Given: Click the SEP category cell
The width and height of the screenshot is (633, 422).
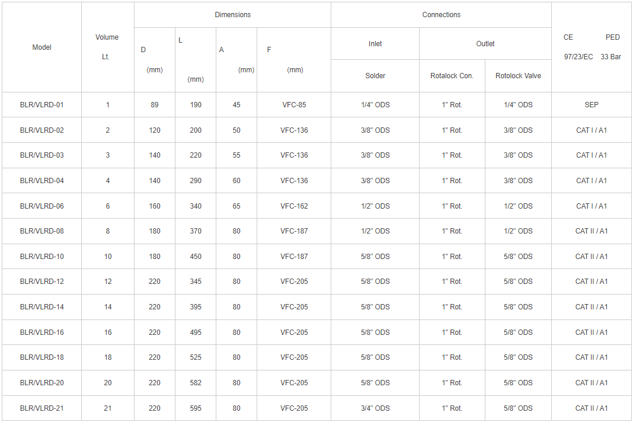Looking at the screenshot, I should [x=592, y=105].
